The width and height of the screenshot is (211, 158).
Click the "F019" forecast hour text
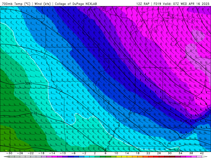tap(157, 4)
